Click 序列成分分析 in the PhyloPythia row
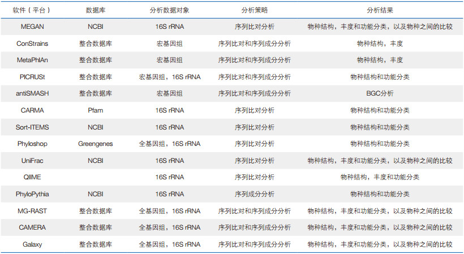Viewport: 464px width, 254px height. tap(255, 194)
